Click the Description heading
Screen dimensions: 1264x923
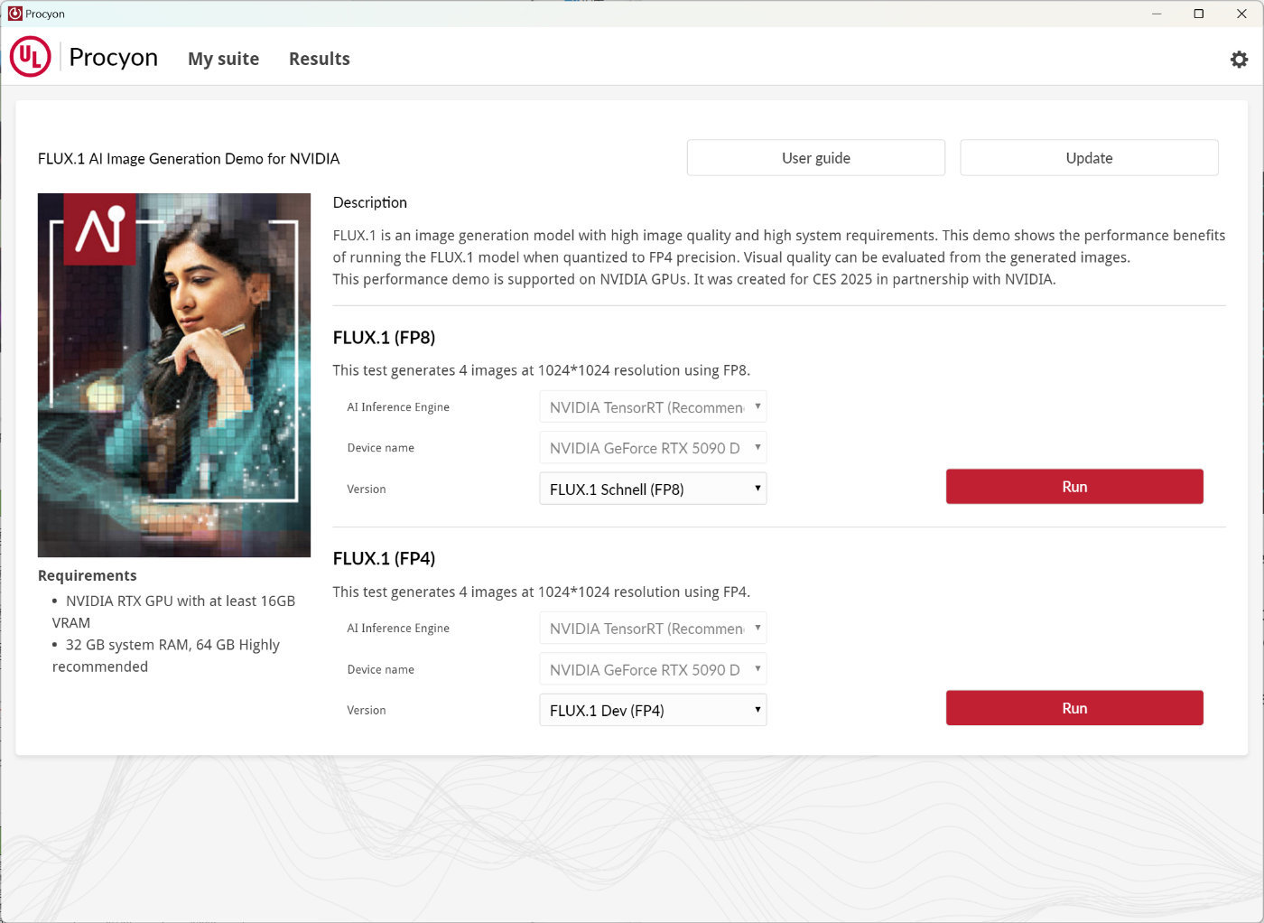370,202
